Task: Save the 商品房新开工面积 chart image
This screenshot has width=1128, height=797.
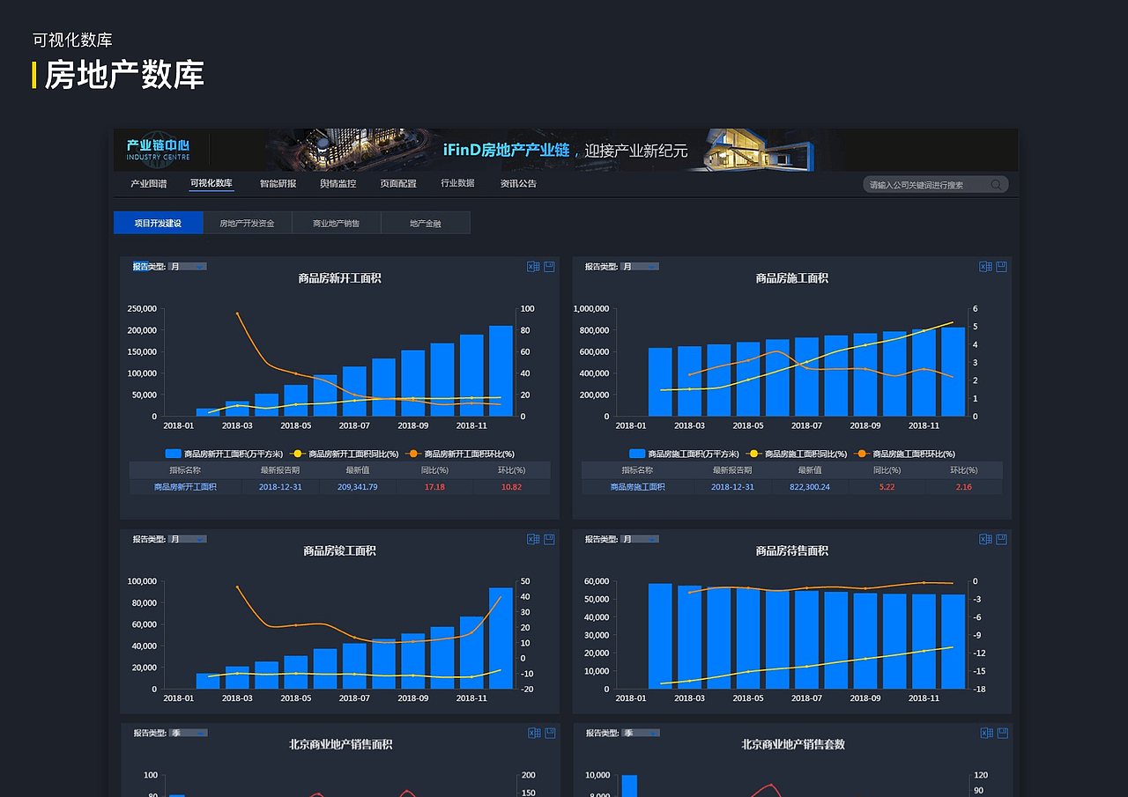Action: [549, 267]
